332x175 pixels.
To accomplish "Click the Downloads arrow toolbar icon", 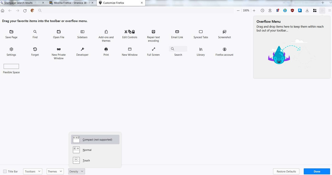I will coord(307,11).
